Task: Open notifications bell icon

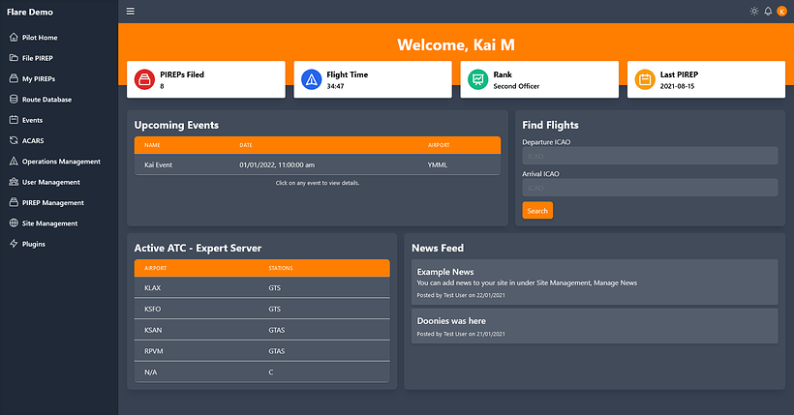Action: point(768,12)
